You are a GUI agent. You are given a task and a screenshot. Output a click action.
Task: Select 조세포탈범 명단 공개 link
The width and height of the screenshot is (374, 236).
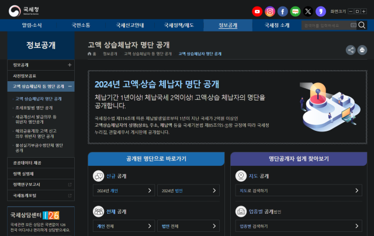[34, 107]
